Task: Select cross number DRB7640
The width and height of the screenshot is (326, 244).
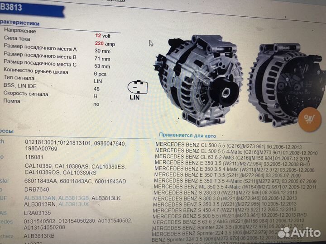Action: click(x=37, y=189)
